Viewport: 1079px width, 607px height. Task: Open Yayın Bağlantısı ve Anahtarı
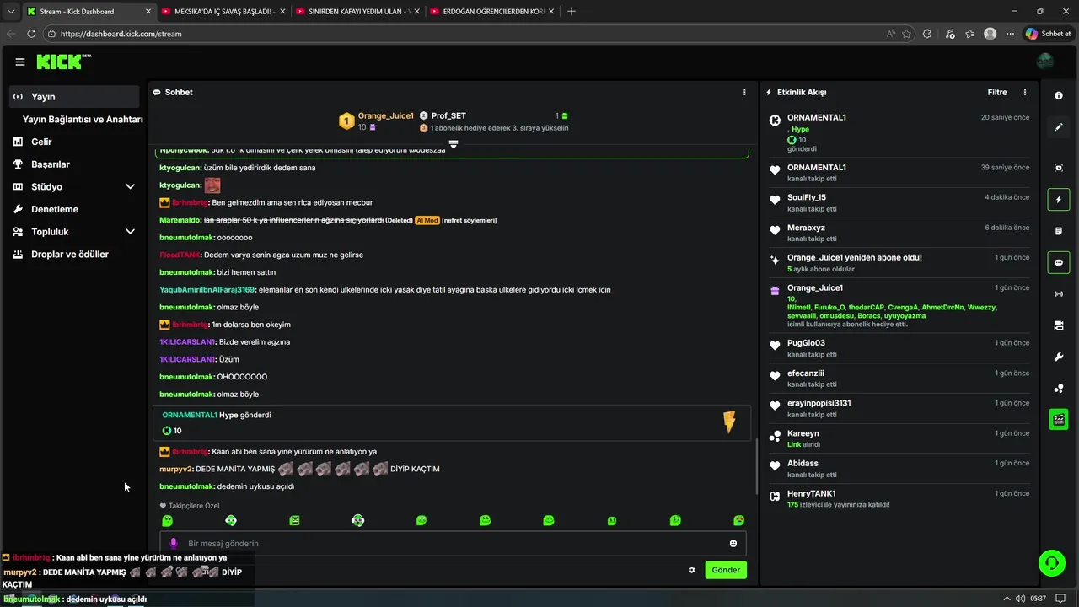pyautogui.click(x=83, y=119)
